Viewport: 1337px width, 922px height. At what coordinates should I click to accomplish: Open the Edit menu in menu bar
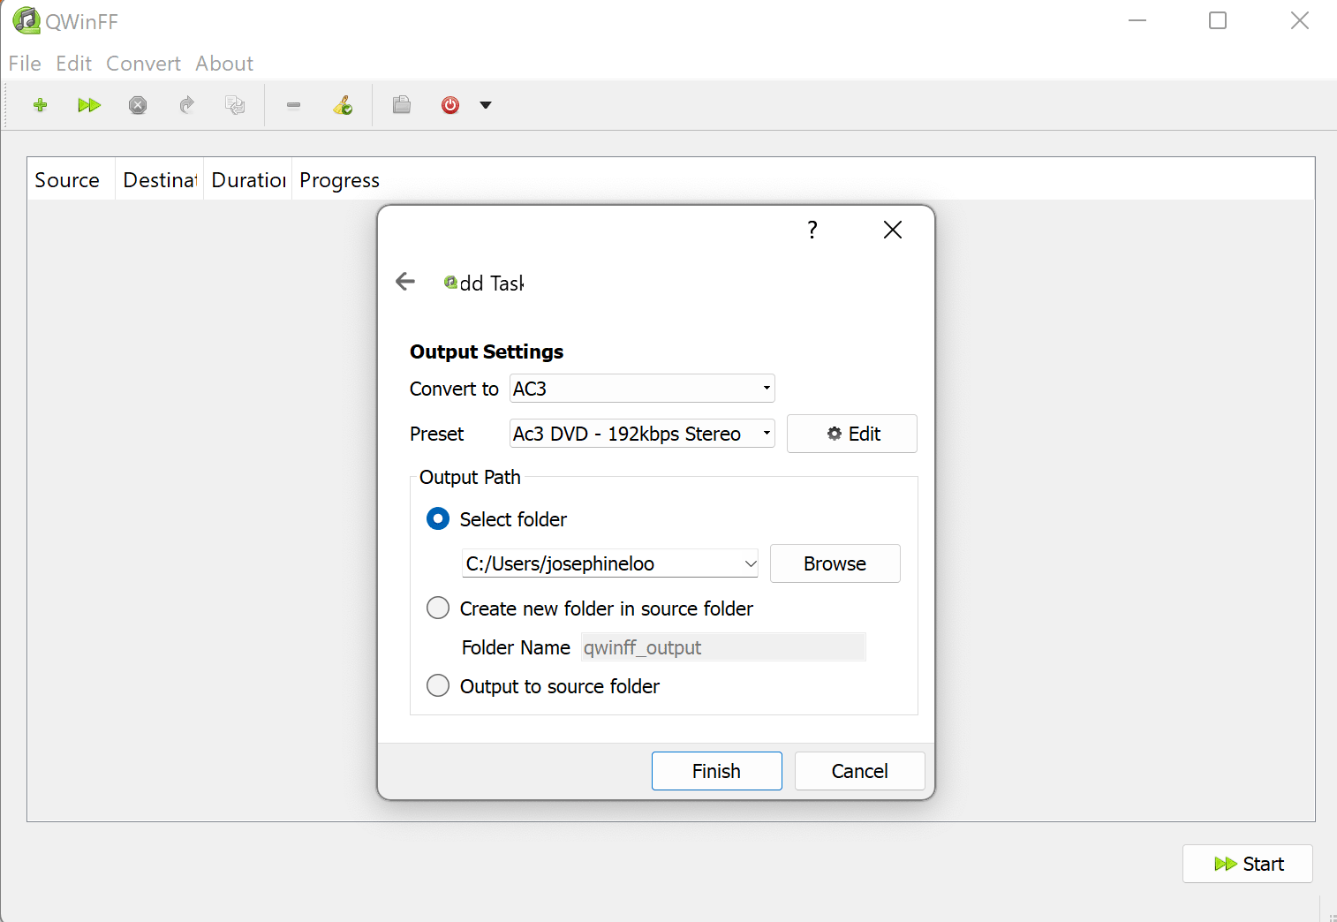[73, 64]
